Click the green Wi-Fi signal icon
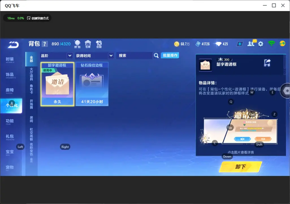The image size is (290, 204). (271, 44)
